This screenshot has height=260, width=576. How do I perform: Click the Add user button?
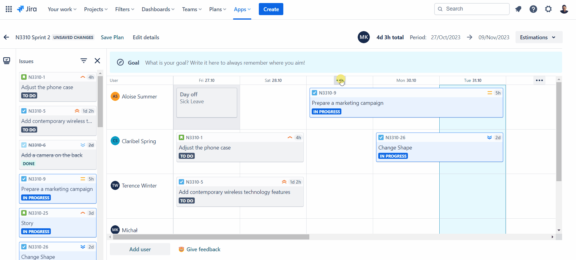pos(140,249)
